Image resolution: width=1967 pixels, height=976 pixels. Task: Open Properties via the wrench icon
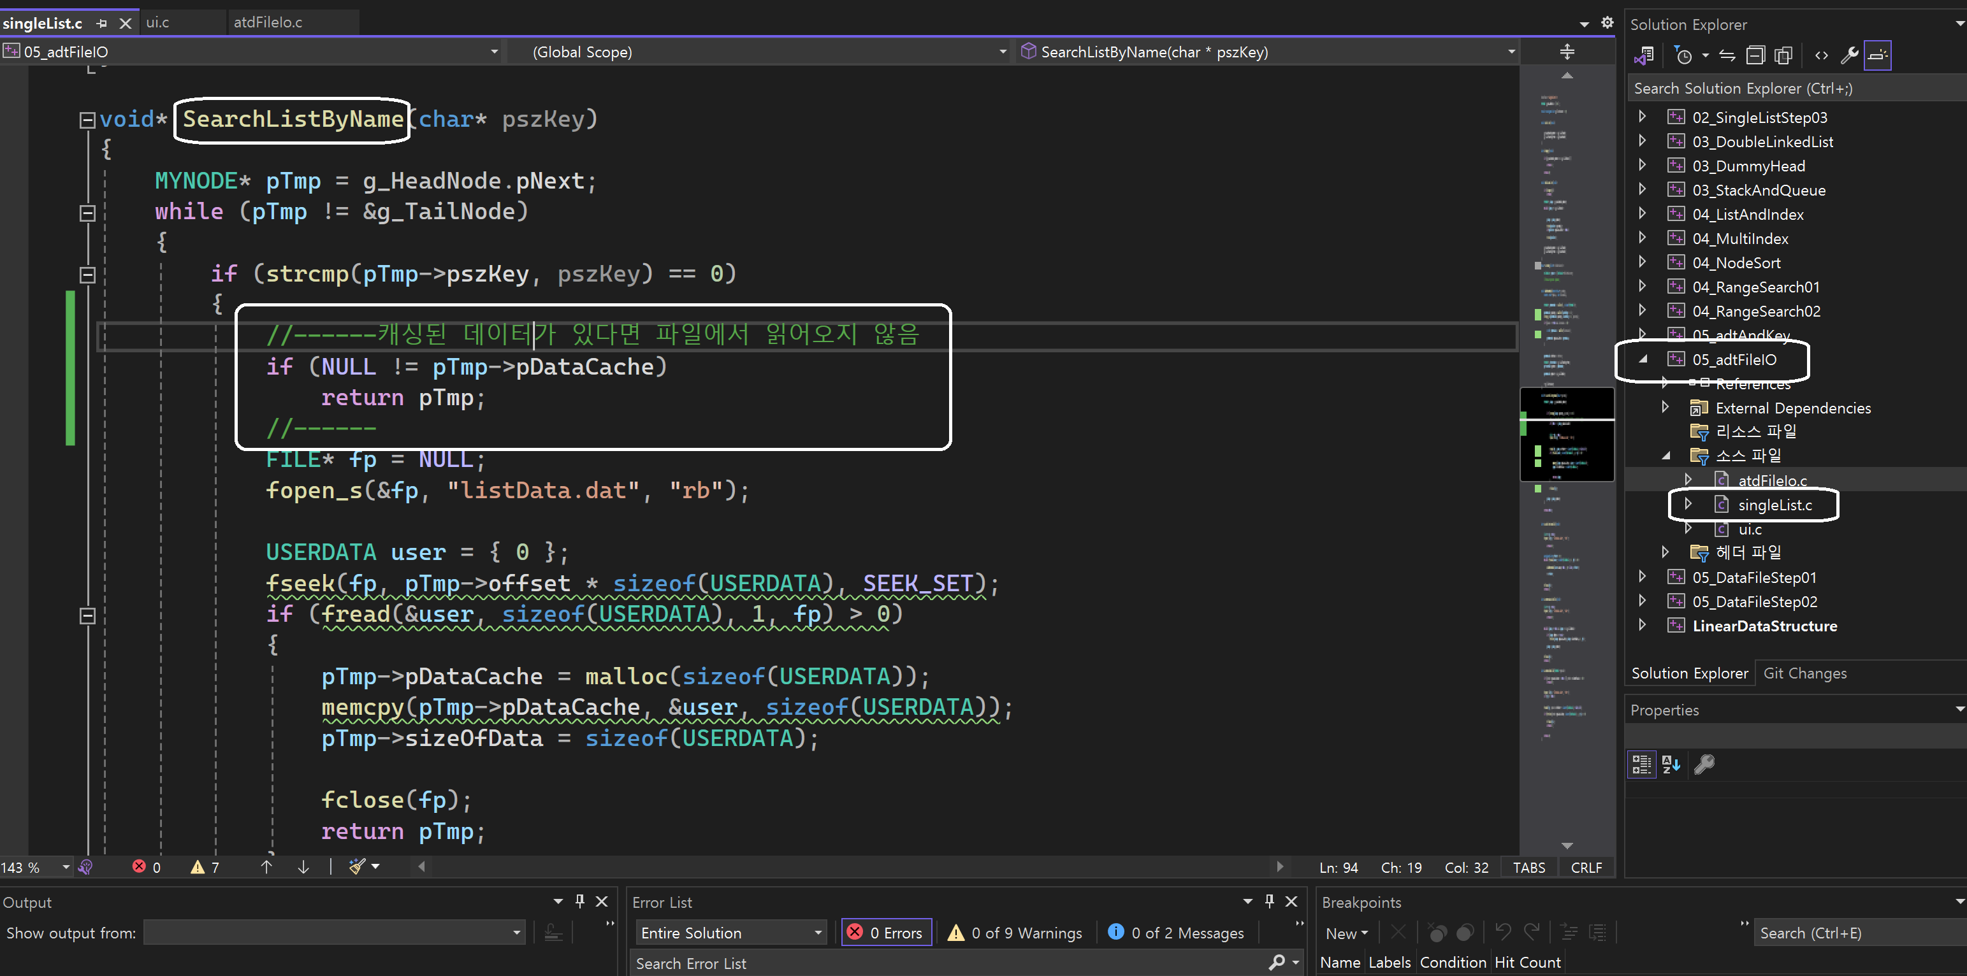coord(1848,55)
